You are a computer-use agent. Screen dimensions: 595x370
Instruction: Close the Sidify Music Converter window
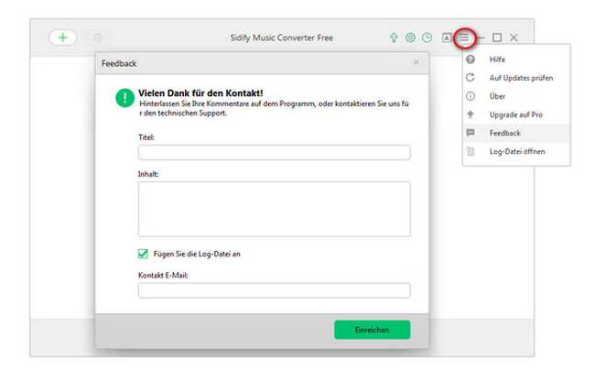tap(514, 38)
